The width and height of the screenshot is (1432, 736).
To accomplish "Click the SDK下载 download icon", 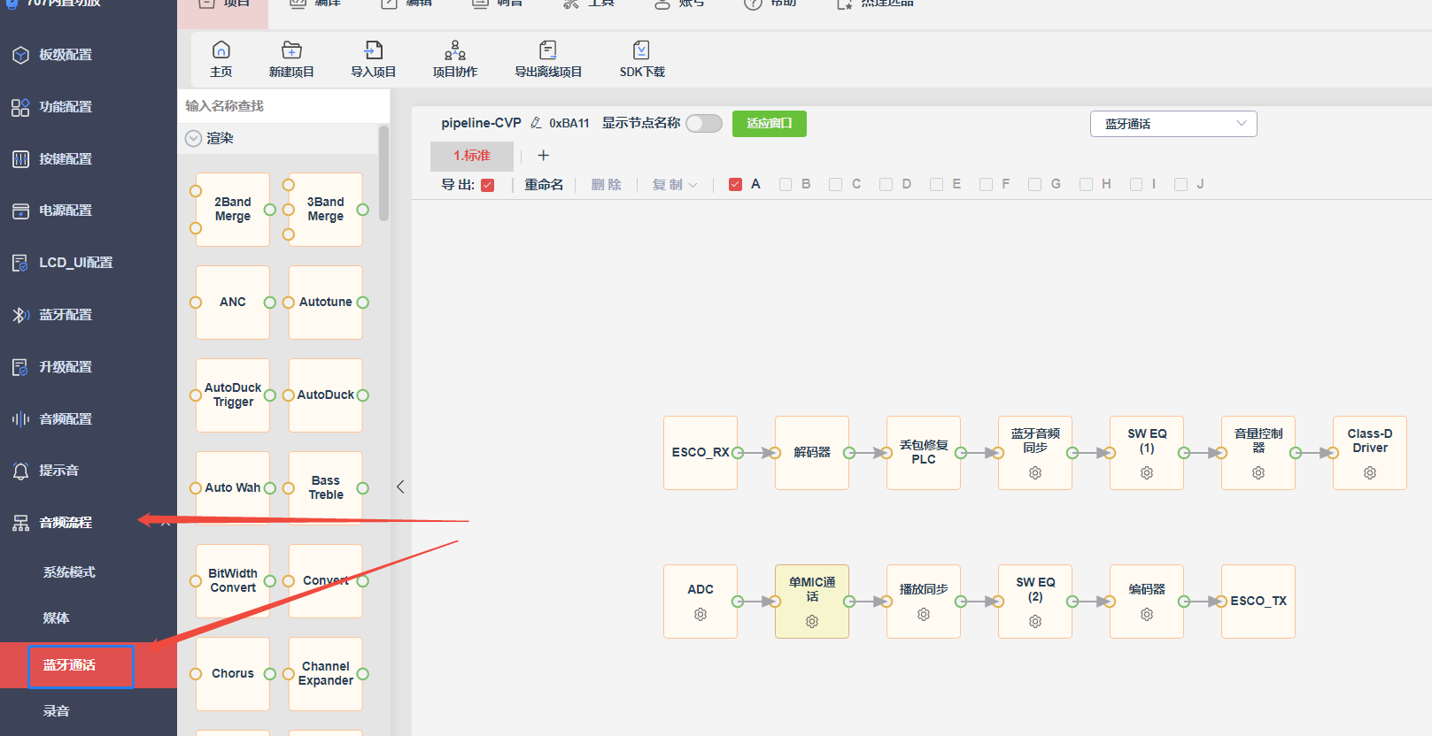I will (x=642, y=50).
